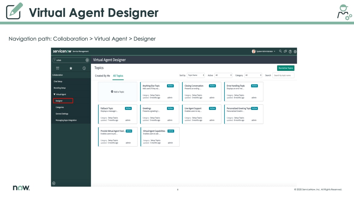Click Active badge on Closing Conversation
The image size is (354, 198).
point(212,86)
